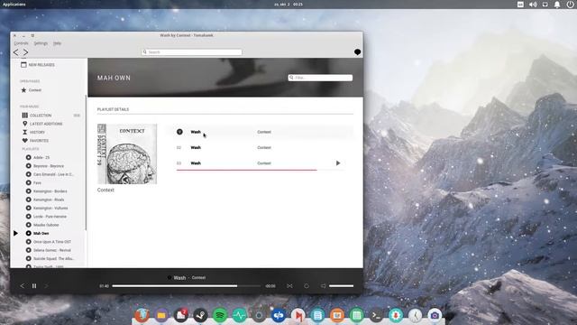Go forward with the navigation arrow
The image size is (577, 325).
(26, 52)
